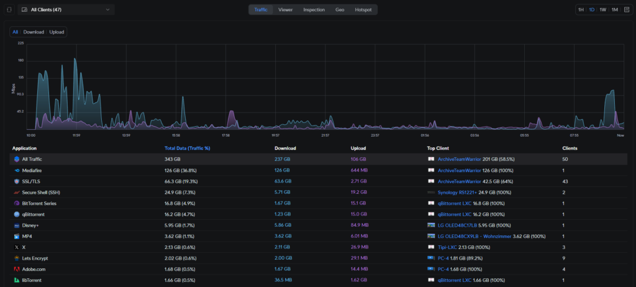Viewport: 636px width, 287px height.
Task: Click the Clients count 43 in SSL/TLS row
Action: 565,181
